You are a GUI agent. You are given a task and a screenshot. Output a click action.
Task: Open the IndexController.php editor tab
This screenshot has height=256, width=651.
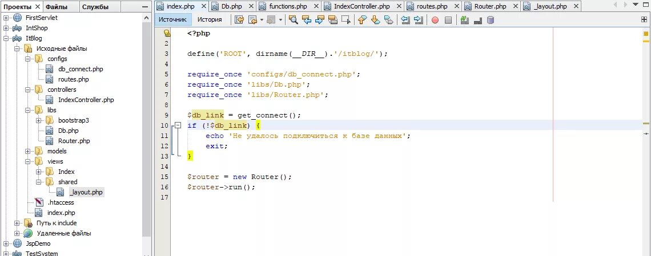362,6
